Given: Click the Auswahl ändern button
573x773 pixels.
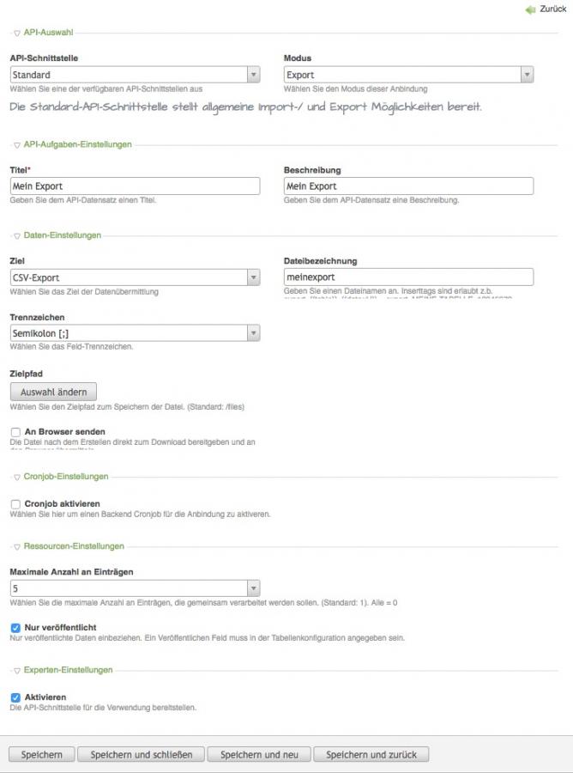Looking at the screenshot, I should 53,392.
